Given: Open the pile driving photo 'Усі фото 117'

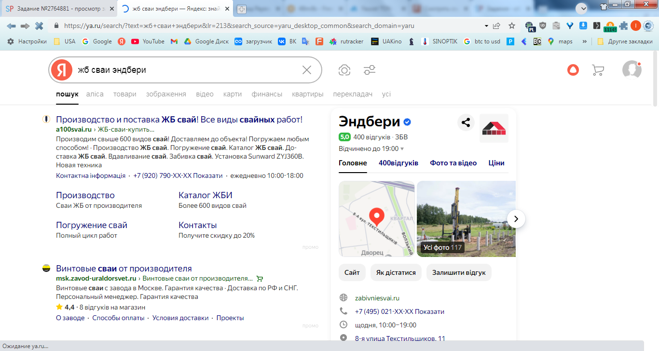Looking at the screenshot, I should pyautogui.click(x=466, y=219).
